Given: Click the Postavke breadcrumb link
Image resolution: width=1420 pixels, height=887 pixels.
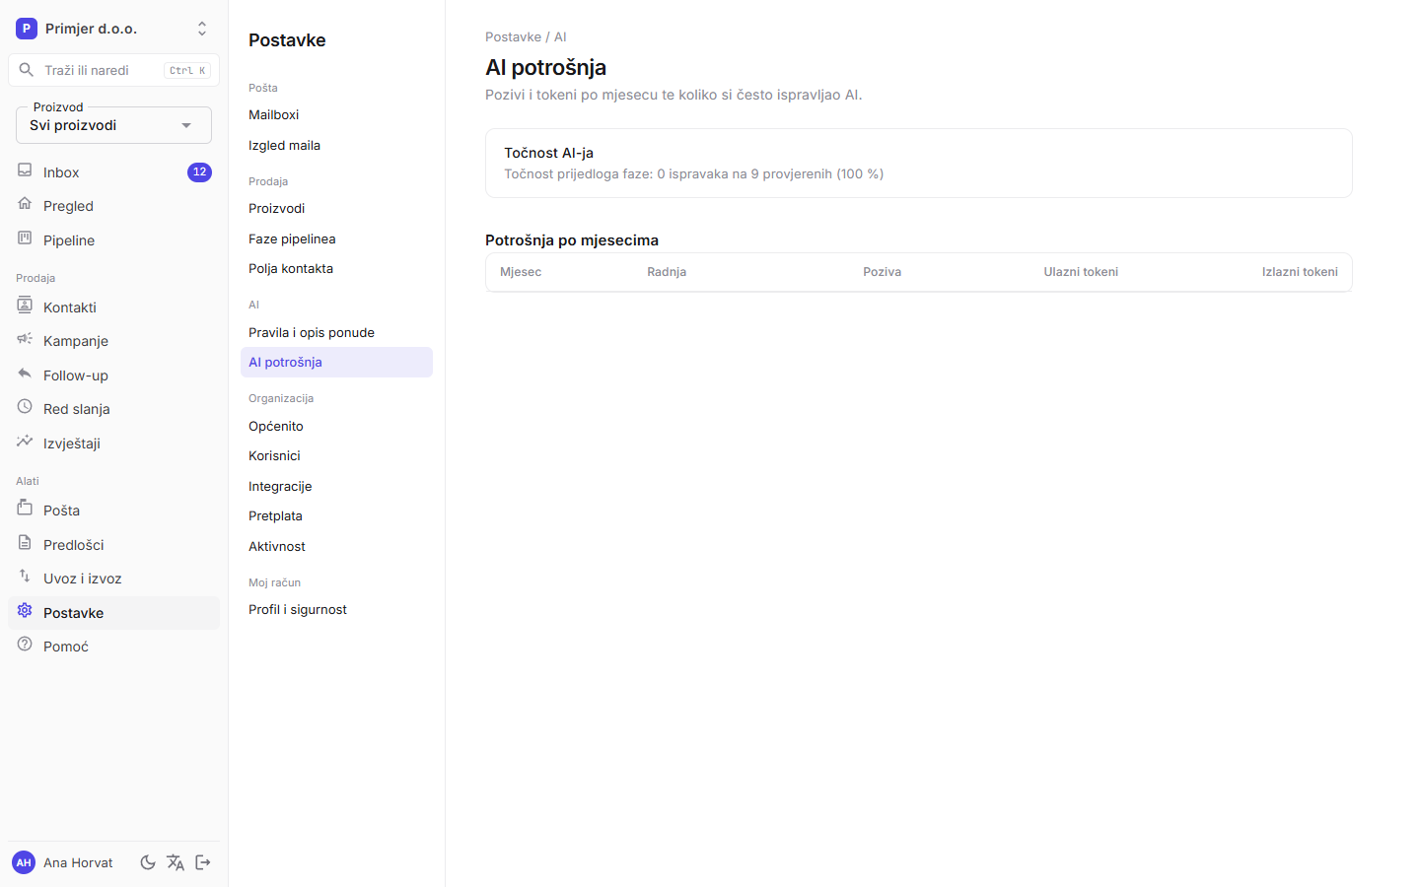Looking at the screenshot, I should click(513, 36).
